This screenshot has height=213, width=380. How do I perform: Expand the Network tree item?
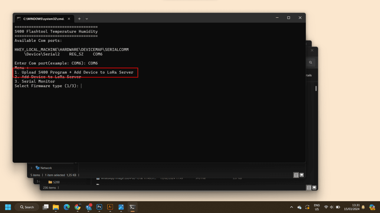32,168
